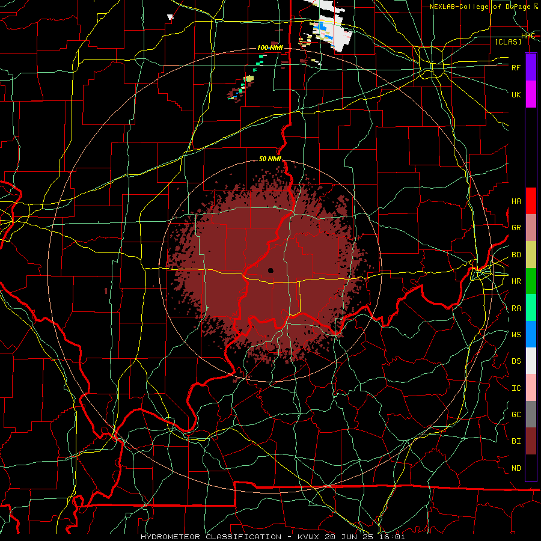Click the magenta UK color swatch in legend
Image resolution: width=541 pixels, height=541 pixels.
531,94
